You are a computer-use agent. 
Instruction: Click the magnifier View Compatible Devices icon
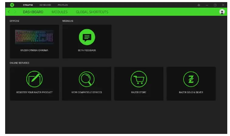pos(87,79)
